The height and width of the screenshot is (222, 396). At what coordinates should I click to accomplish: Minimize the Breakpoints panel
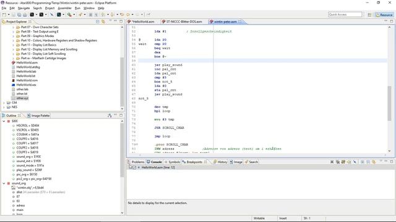pos(385,162)
